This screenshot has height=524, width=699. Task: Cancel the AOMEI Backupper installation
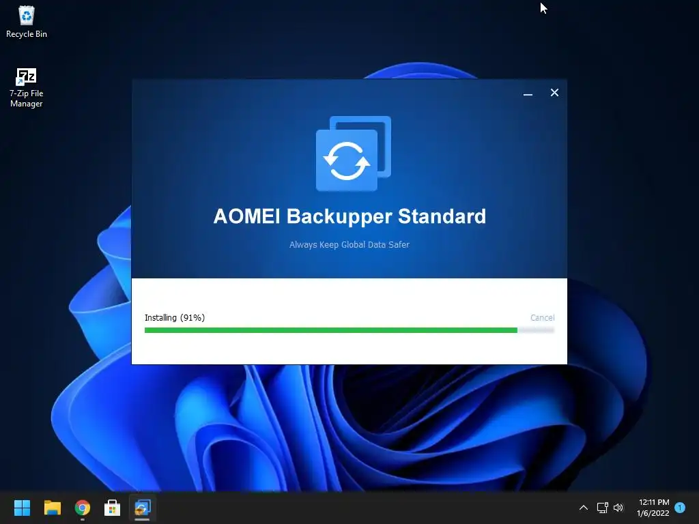pyautogui.click(x=542, y=318)
